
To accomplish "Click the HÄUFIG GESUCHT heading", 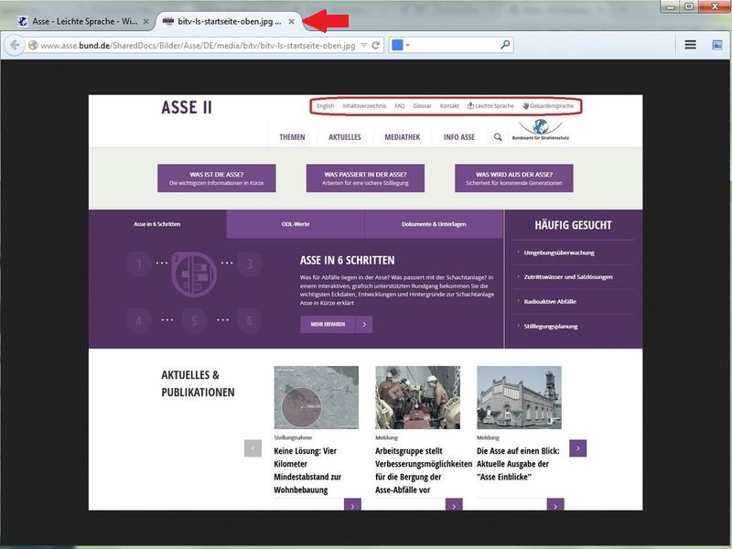I will coord(573,225).
